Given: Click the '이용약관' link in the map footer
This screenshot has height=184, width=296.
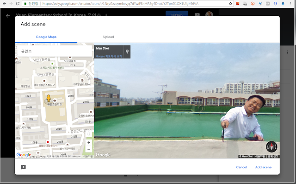Looking at the screenshot, I should pyautogui.click(x=88, y=156).
